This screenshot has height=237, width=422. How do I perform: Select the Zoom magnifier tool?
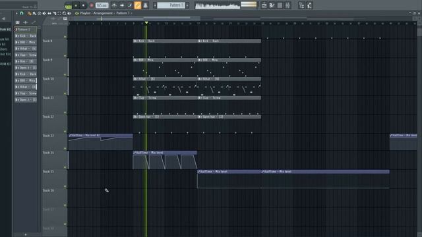[65, 13]
